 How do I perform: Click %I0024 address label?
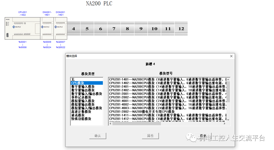(x=47, y=47)
